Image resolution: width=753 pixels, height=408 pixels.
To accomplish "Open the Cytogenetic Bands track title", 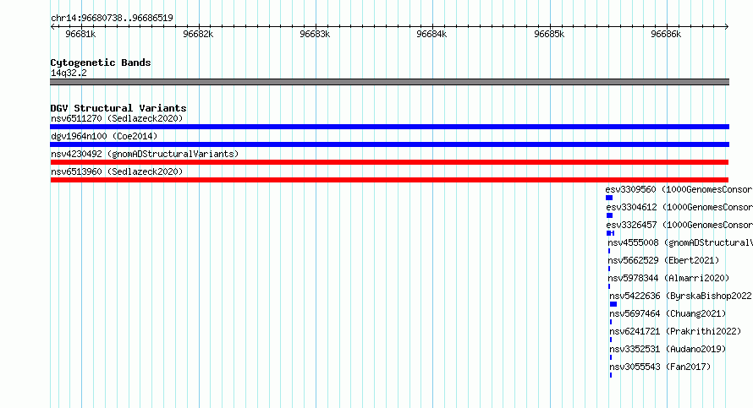I will (x=101, y=63).
